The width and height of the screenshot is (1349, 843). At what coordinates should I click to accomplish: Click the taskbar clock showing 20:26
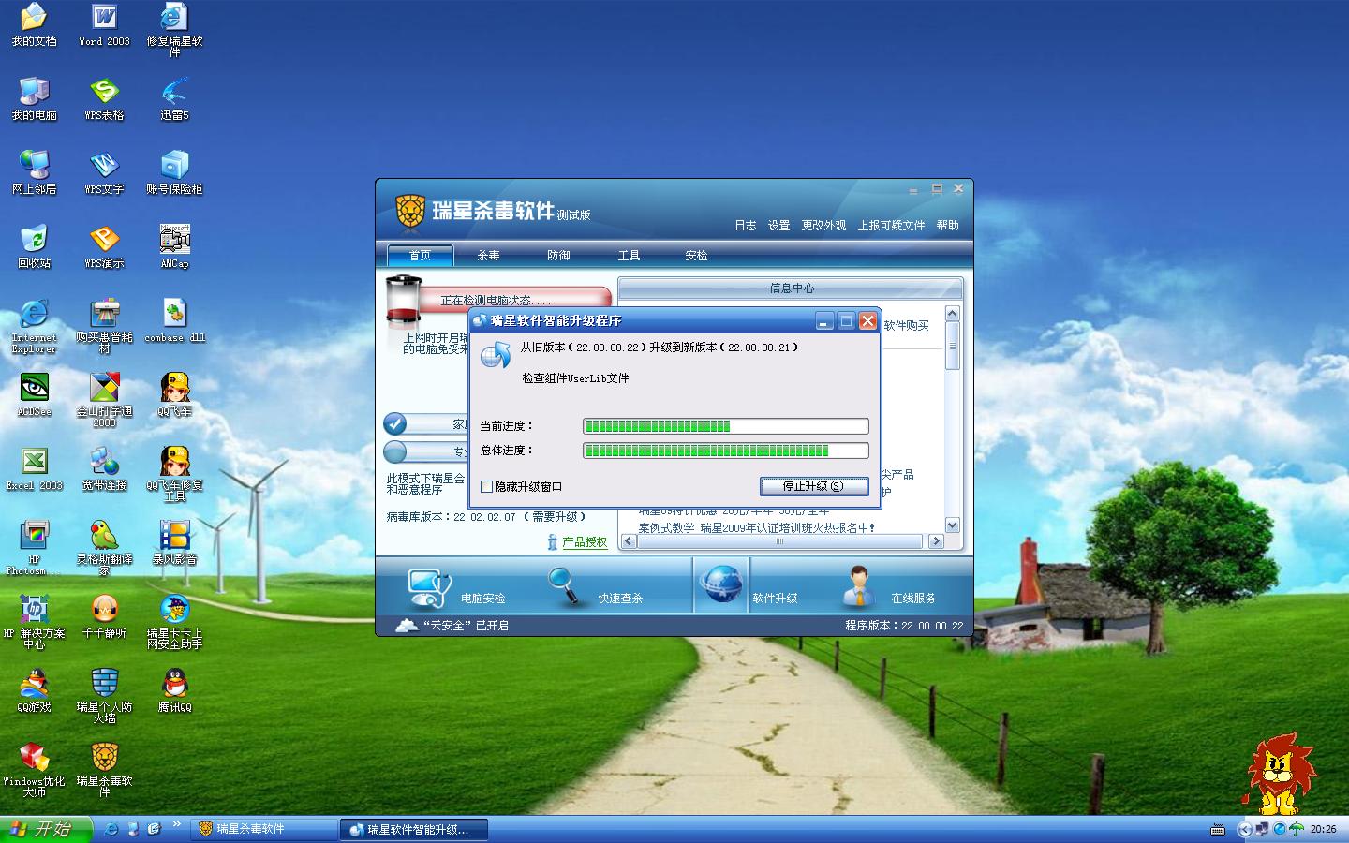[x=1323, y=829]
